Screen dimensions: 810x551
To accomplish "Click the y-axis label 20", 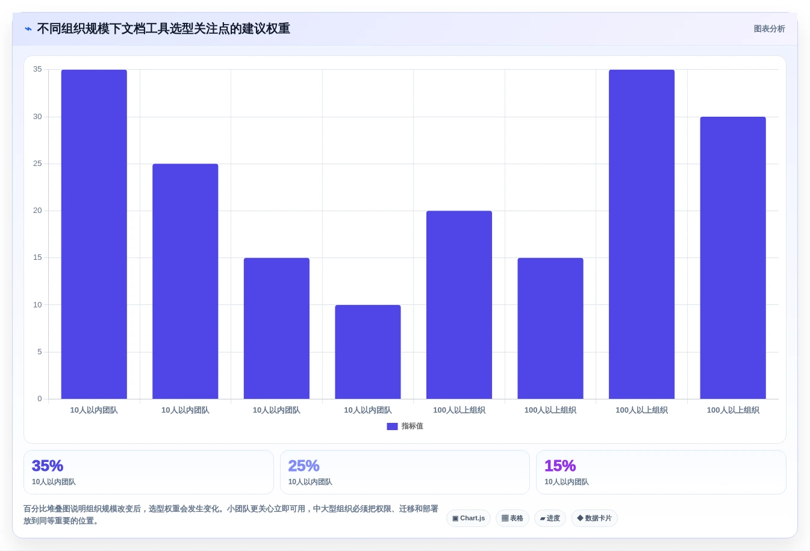I will 37,211.
